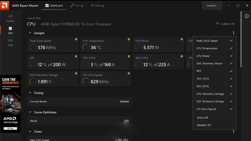This screenshot has width=251, height=141.
Task: Click Collapse All button
Action: coord(225,24)
